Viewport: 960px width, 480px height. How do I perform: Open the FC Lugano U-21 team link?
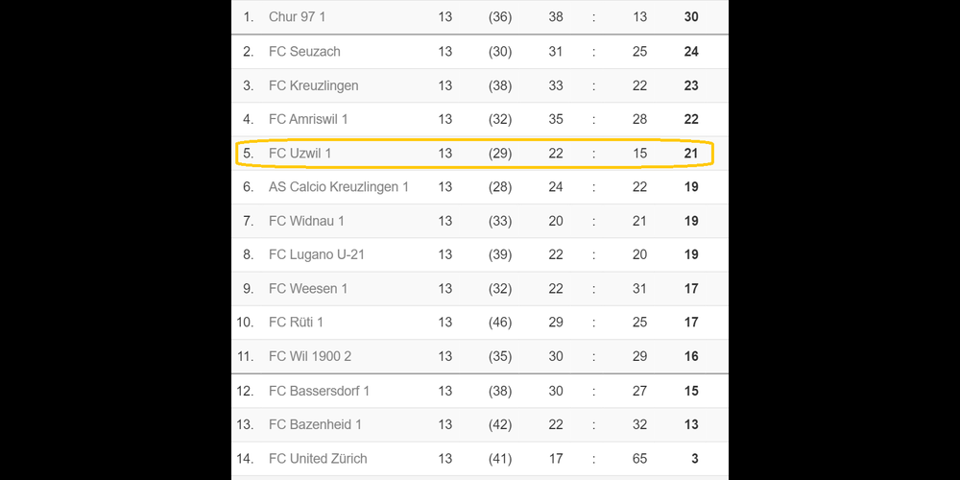coord(316,254)
